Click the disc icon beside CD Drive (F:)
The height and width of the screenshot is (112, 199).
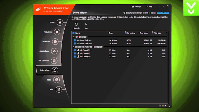coord(78,54)
